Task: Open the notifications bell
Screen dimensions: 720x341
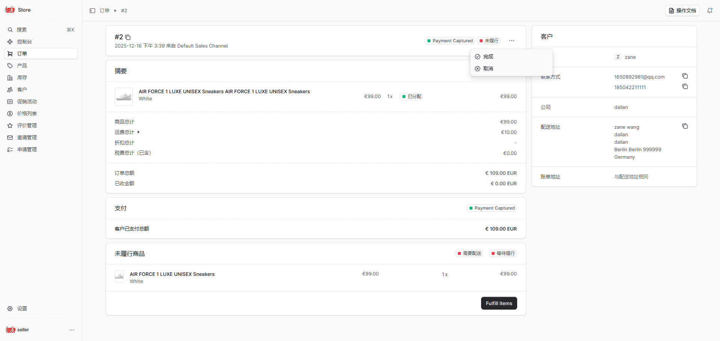Action: (x=709, y=11)
